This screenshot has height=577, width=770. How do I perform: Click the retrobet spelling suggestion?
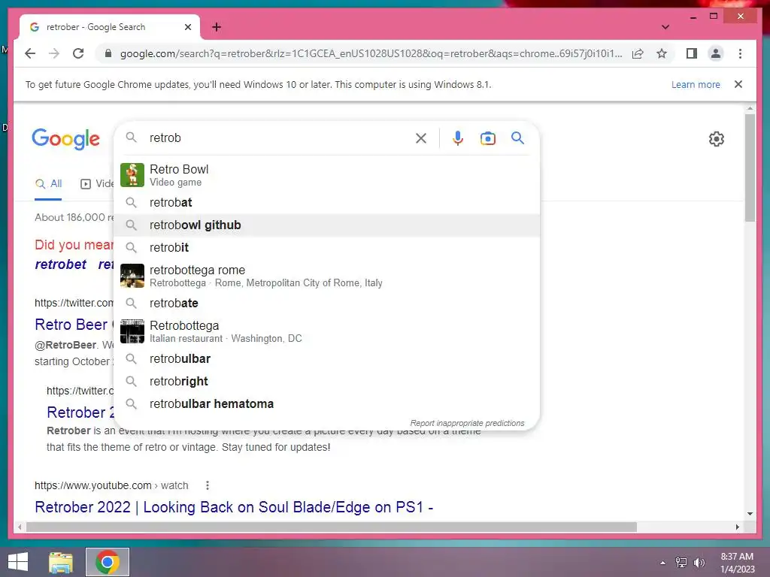(60, 264)
